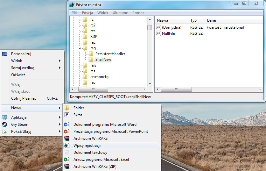
Task: Click the .rev folder icon
Action: 85,82
